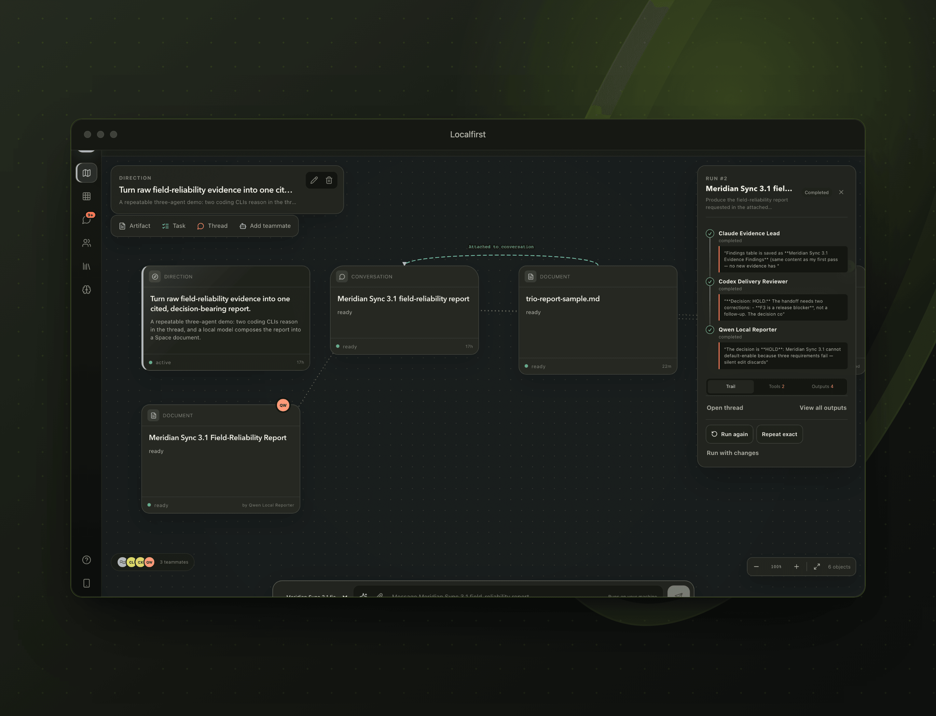Open conversations with the 9+ badge
The width and height of the screenshot is (936, 716).
[87, 219]
